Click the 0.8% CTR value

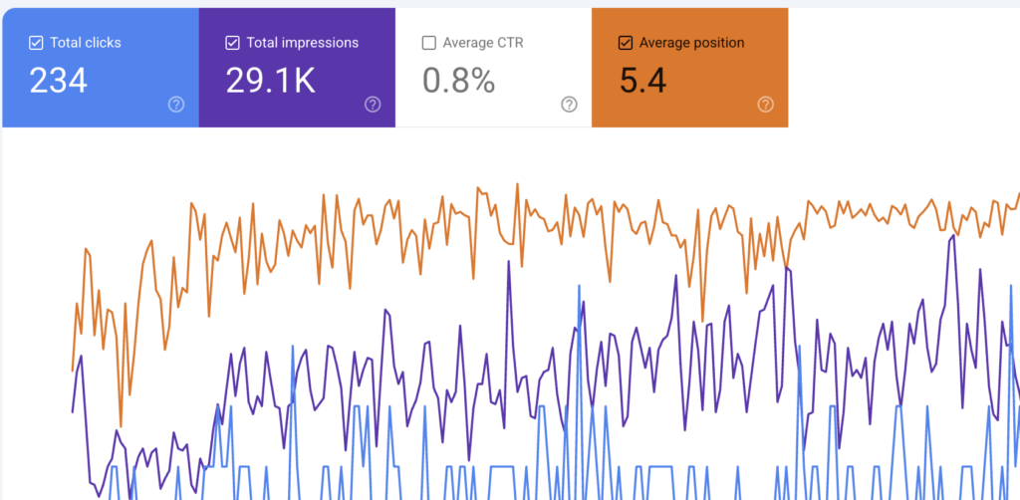click(x=458, y=82)
